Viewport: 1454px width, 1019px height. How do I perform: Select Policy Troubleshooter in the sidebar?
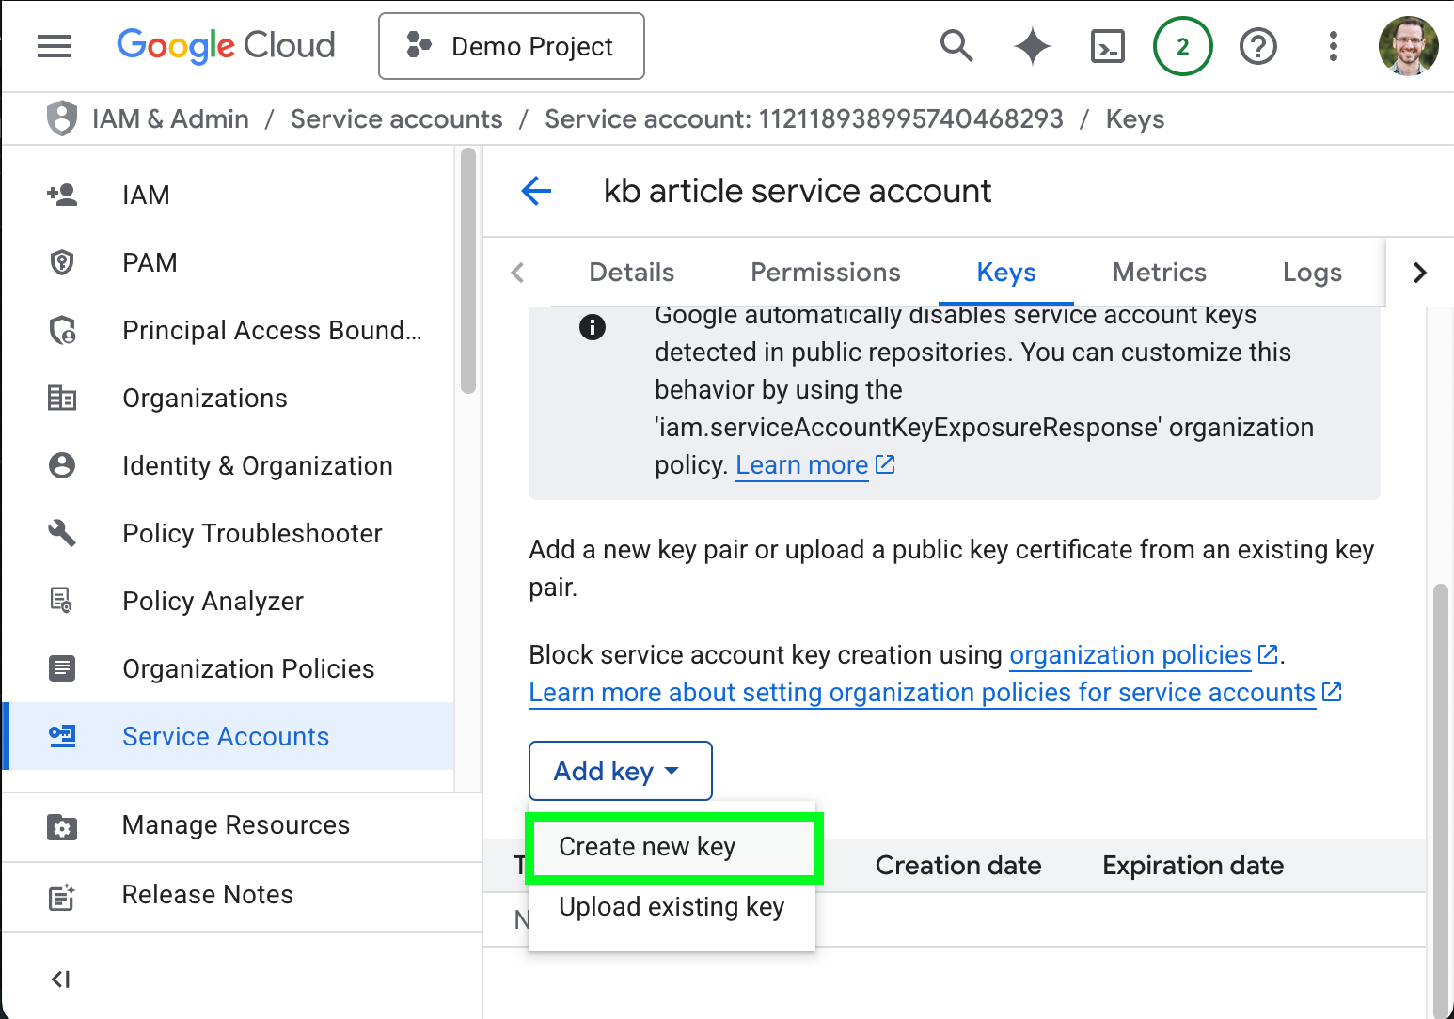pyautogui.click(x=252, y=533)
